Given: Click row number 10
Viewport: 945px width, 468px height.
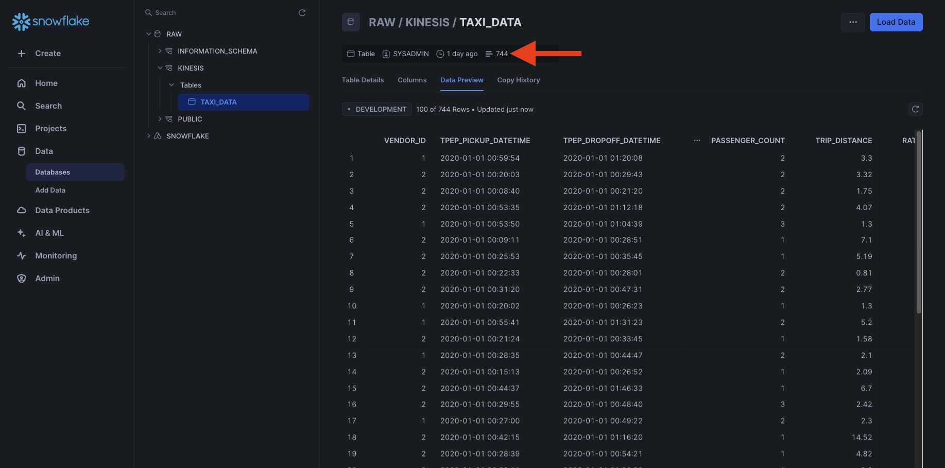Looking at the screenshot, I should pyautogui.click(x=352, y=306).
